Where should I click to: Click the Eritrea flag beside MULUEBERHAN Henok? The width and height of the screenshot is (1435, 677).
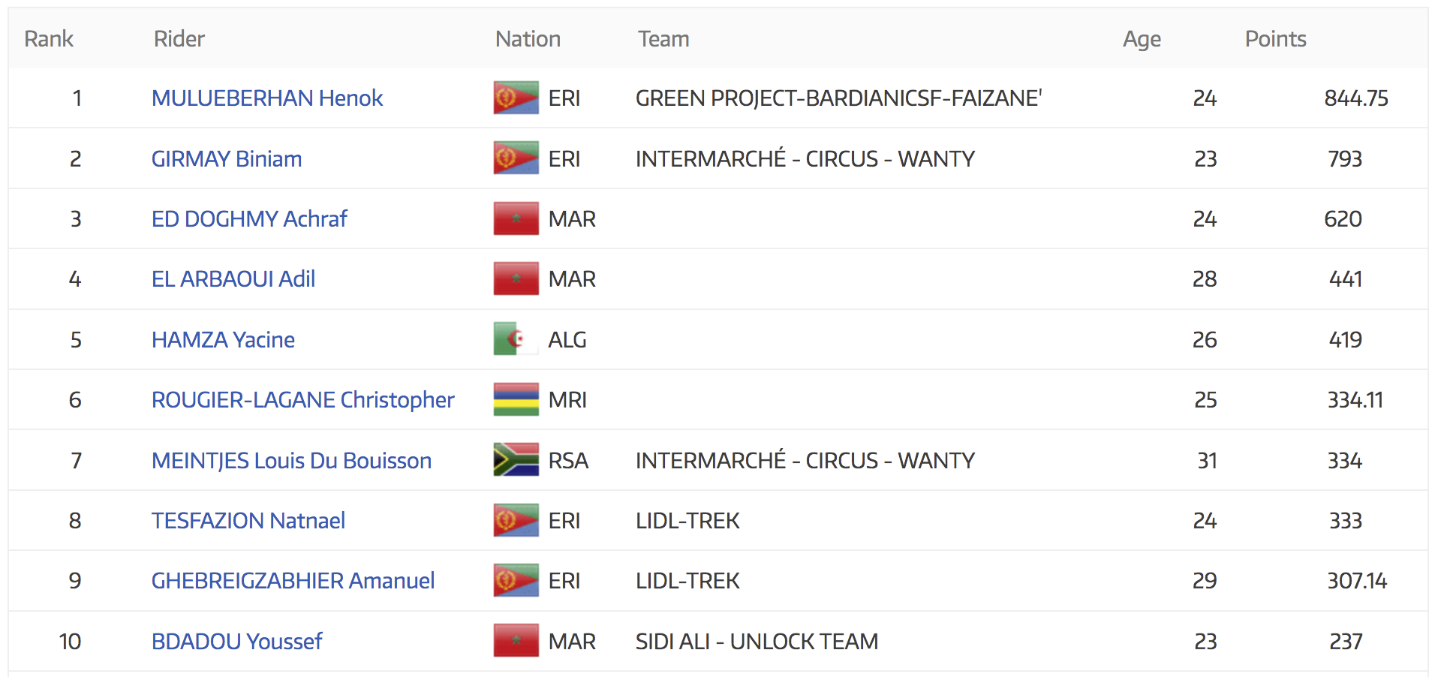(x=516, y=98)
